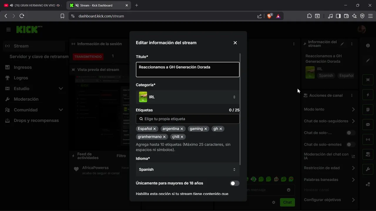Viewport: 376px width, 211px height.
Task: Click the Chat send button
Action: pyautogui.click(x=287, y=202)
